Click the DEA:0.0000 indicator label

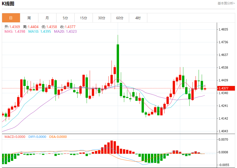tap(58, 137)
